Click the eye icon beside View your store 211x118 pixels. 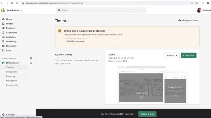(x=179, y=20)
